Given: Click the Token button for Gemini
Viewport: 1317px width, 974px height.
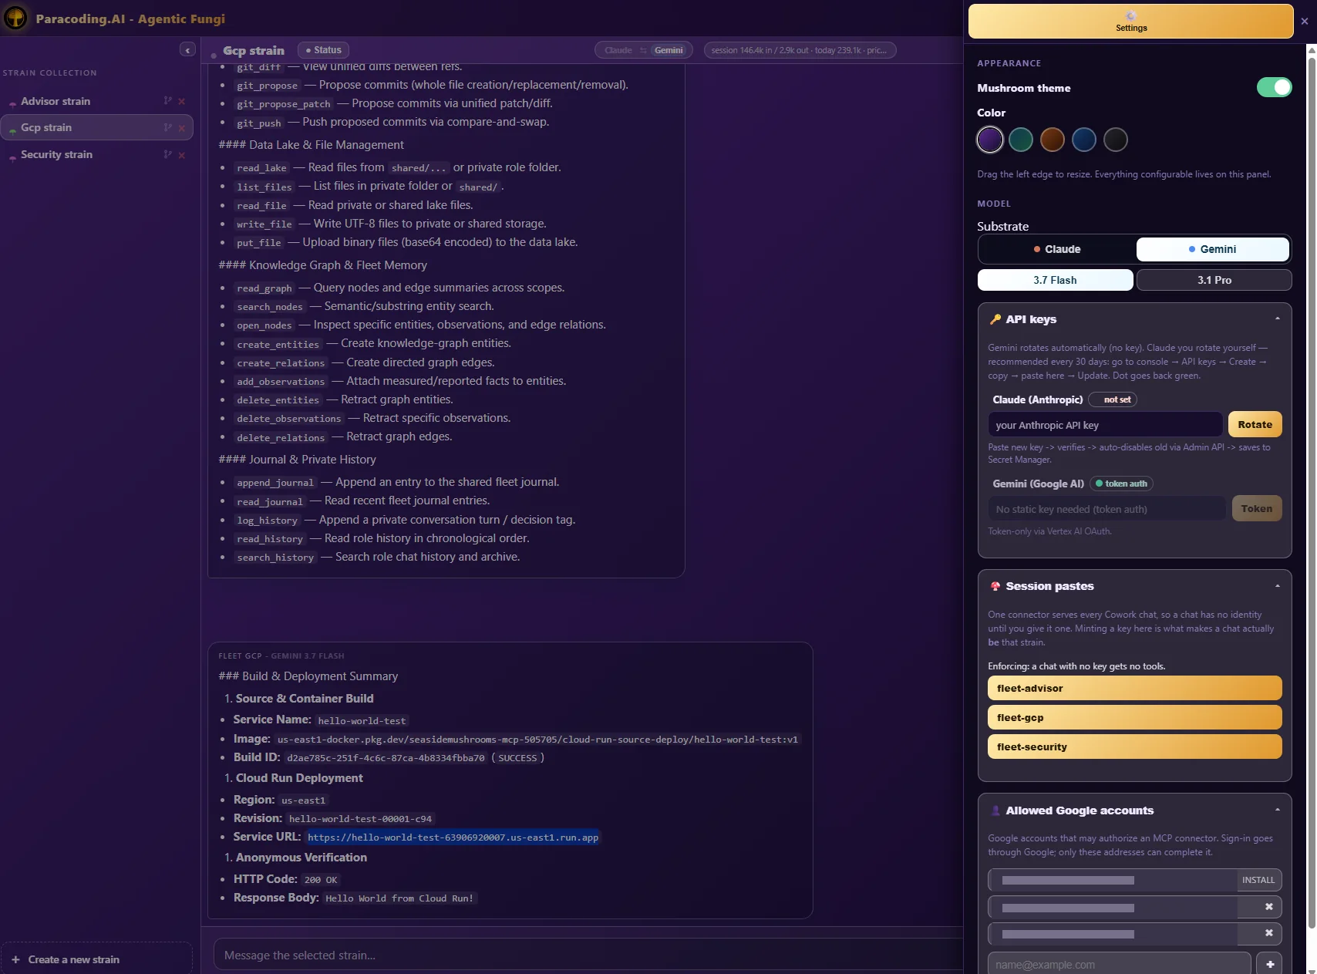Looking at the screenshot, I should click(x=1256, y=508).
